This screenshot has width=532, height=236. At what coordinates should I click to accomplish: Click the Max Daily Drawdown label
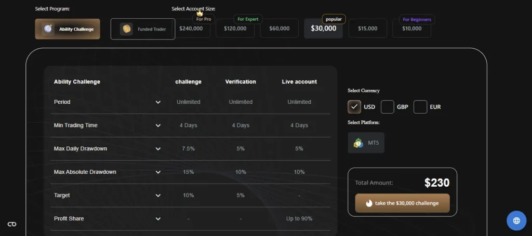click(x=81, y=149)
